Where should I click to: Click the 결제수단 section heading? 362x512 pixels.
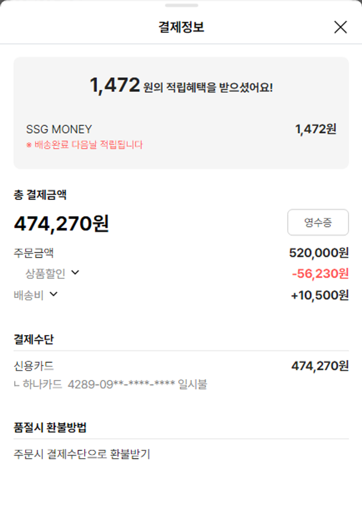point(34,339)
